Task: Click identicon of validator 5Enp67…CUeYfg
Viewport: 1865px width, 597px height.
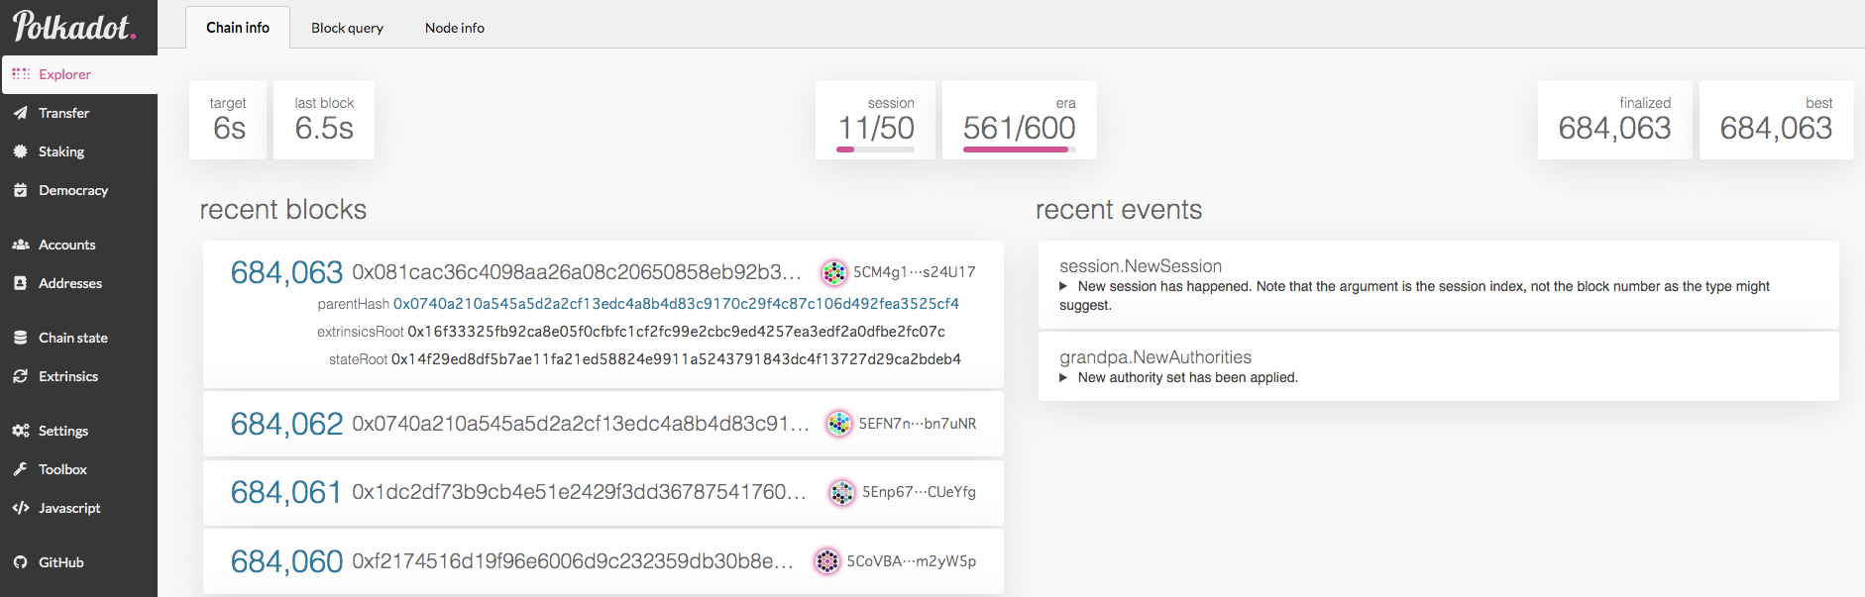Action: click(842, 492)
